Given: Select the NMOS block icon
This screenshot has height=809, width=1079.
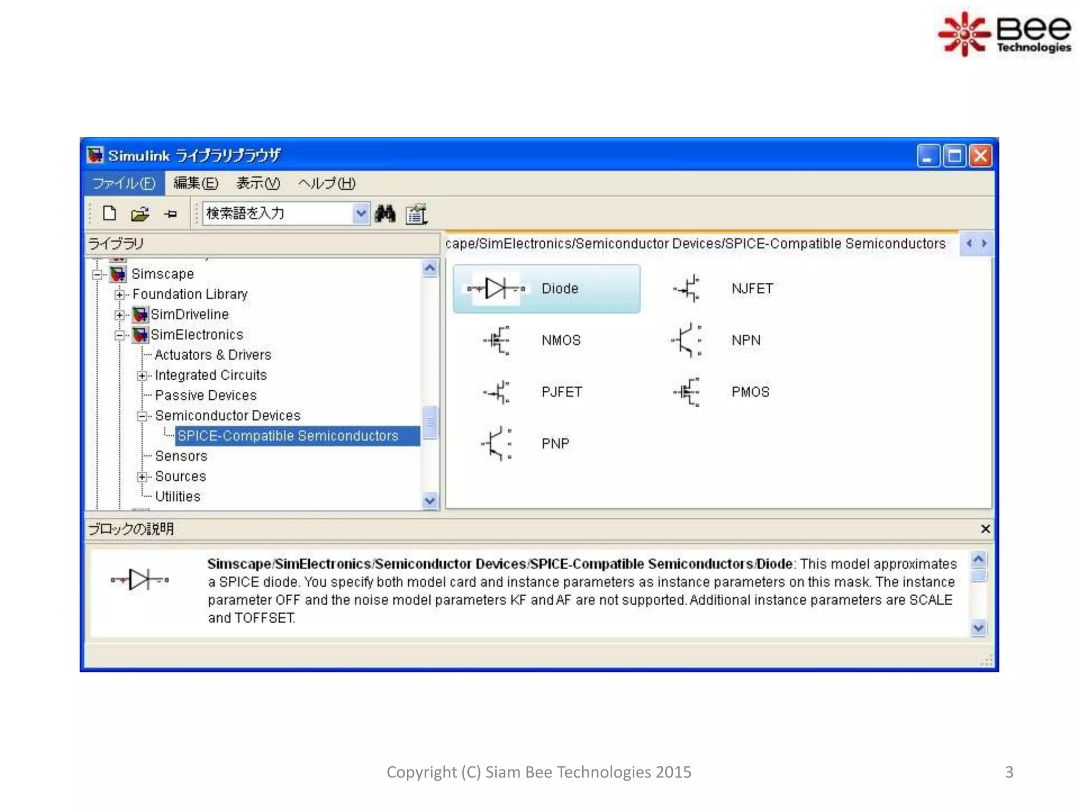Looking at the screenshot, I should point(496,340).
